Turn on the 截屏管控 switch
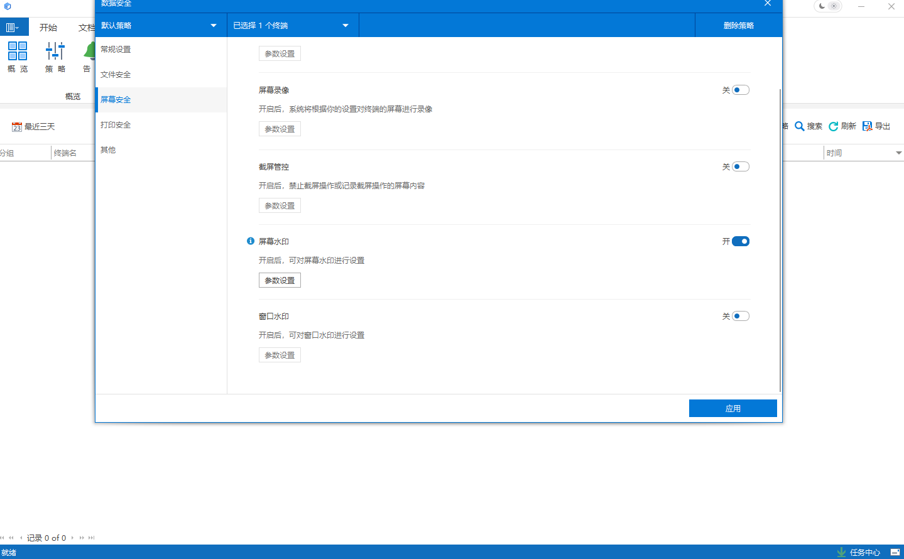 (741, 166)
